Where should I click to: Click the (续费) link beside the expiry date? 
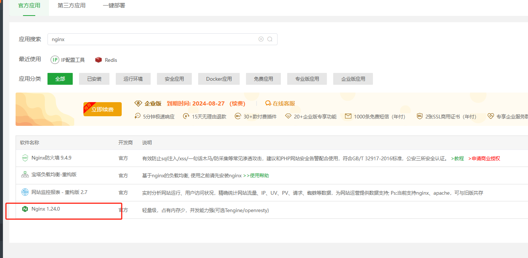coord(237,104)
